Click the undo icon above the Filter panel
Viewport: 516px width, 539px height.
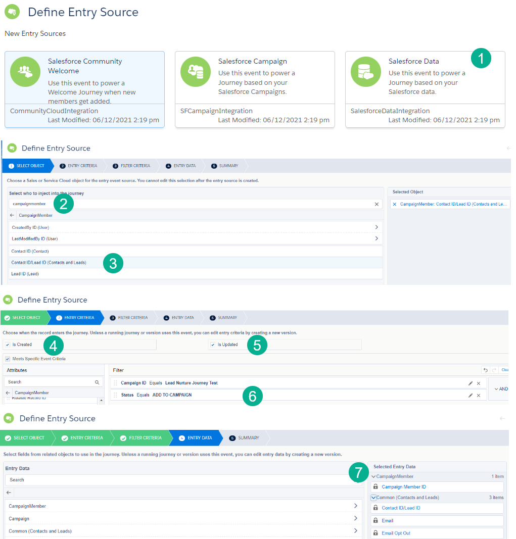486,370
